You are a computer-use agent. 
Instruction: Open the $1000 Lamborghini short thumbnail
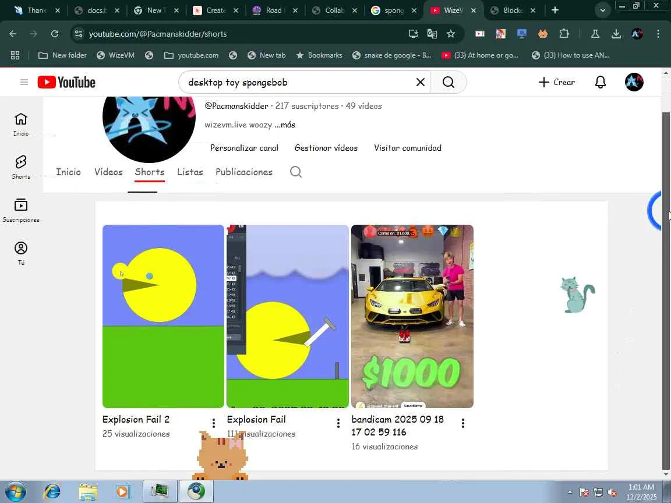(x=412, y=316)
